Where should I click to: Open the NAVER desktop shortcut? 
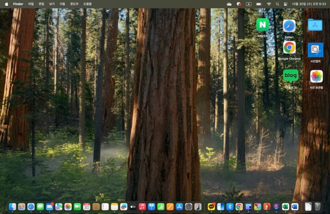(x=262, y=25)
